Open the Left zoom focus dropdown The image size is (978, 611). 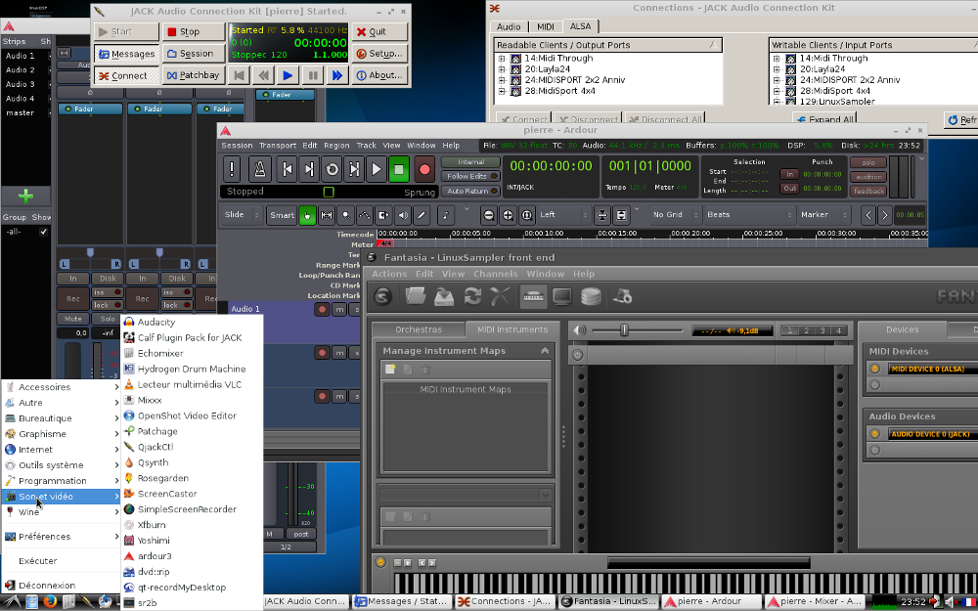pos(563,215)
